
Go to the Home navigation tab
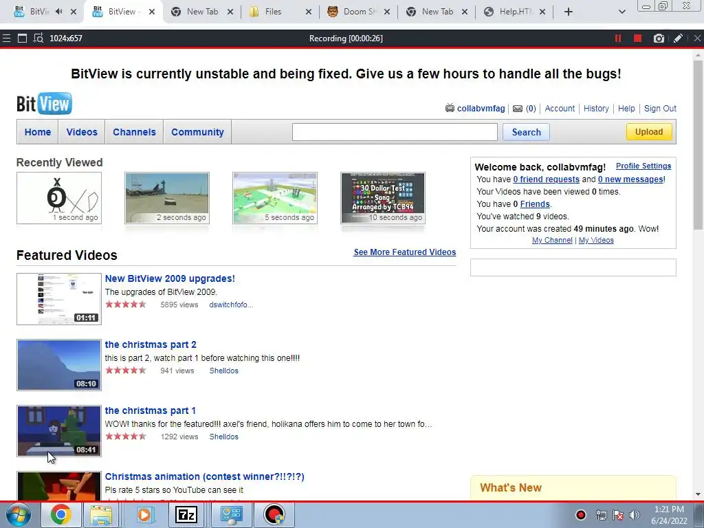click(x=38, y=132)
